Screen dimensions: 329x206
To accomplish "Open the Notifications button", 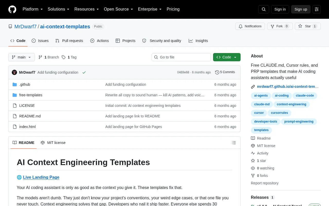I will coord(250,26).
